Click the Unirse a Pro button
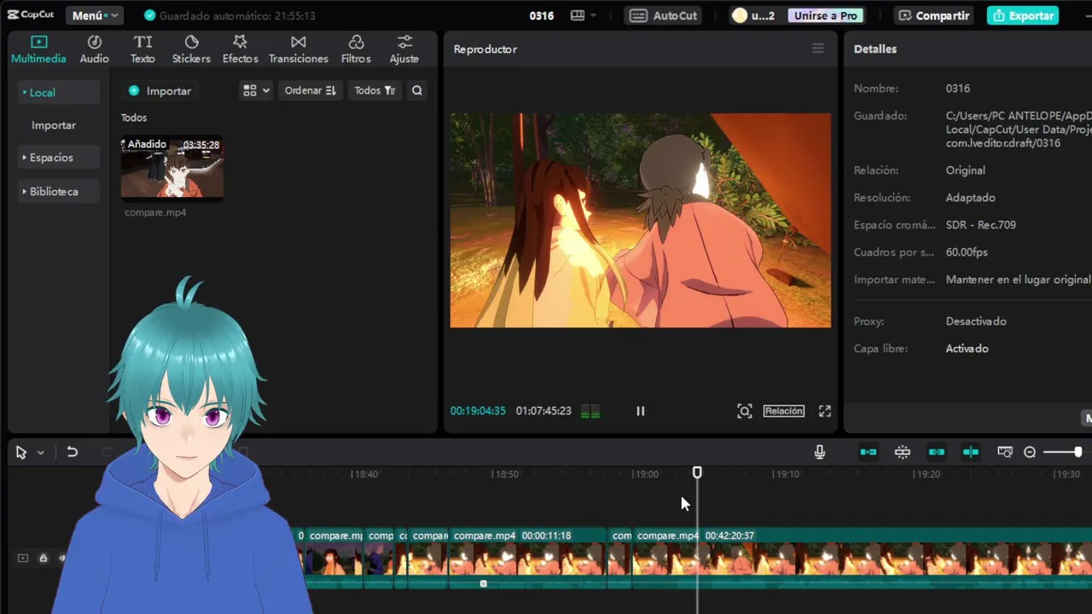 pos(825,15)
